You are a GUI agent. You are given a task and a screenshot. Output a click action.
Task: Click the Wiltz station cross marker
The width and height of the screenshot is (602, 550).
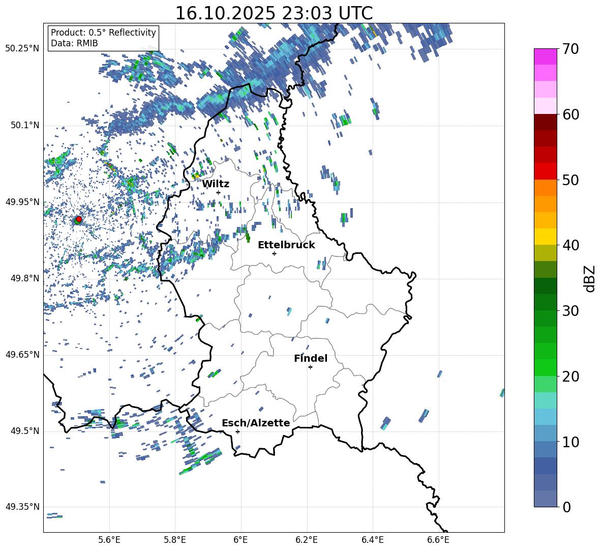click(218, 192)
